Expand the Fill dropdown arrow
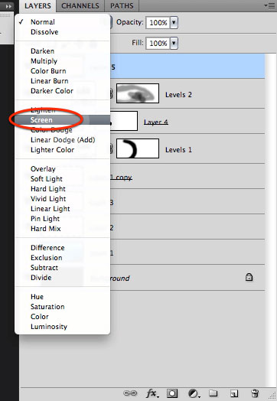 (x=174, y=43)
